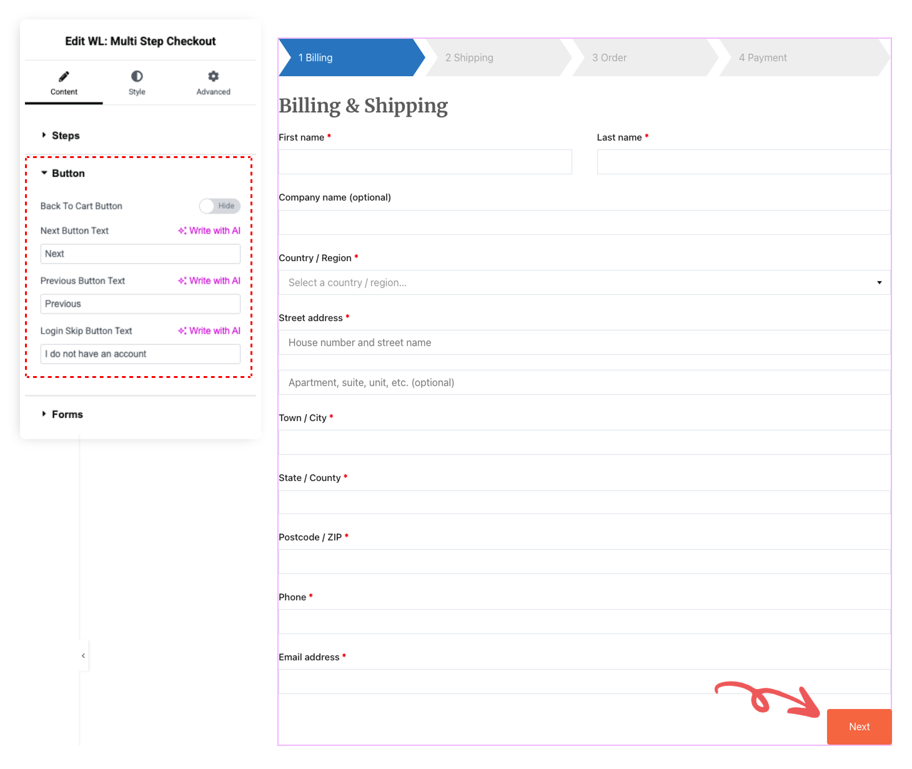Expand the Forms section
Viewport: 912px width, 769px height.
point(67,414)
